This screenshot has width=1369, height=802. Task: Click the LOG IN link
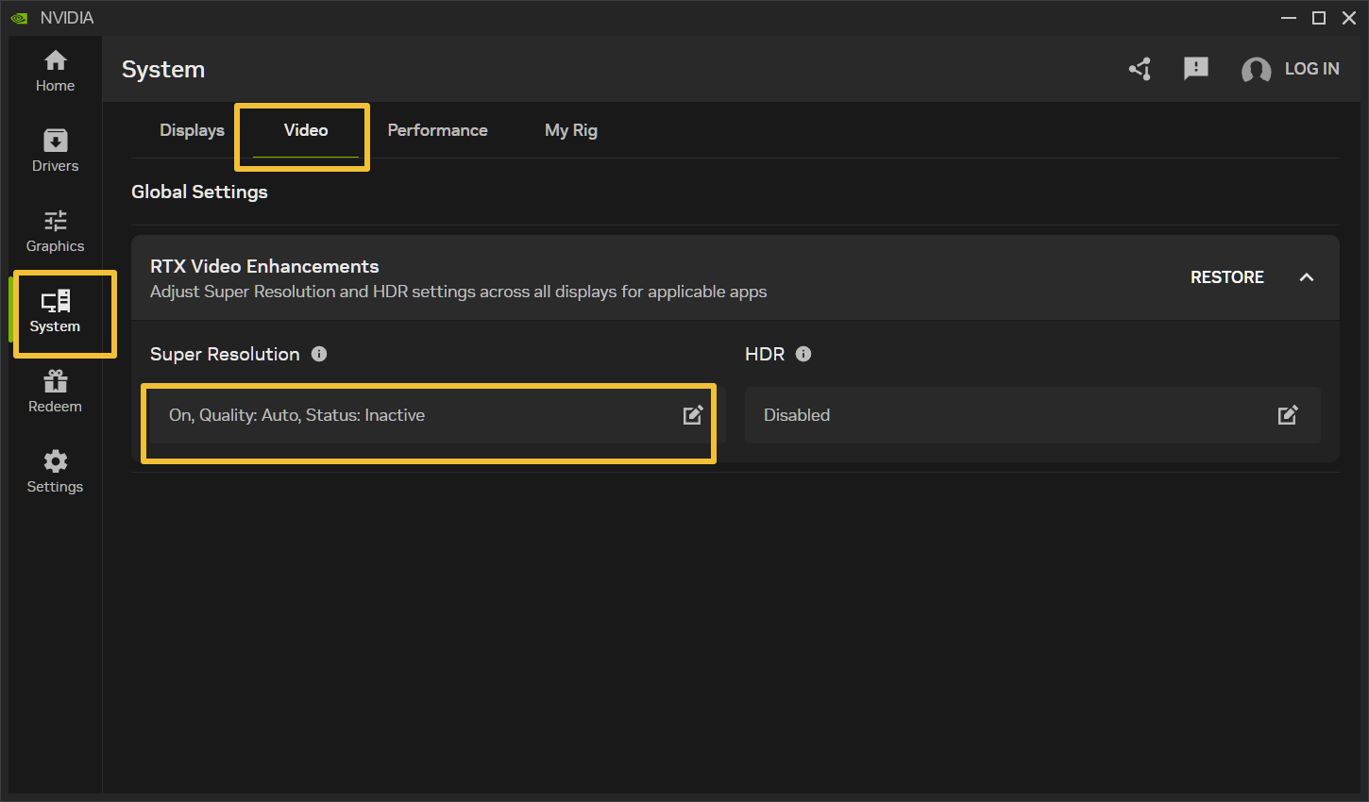[x=1312, y=69]
